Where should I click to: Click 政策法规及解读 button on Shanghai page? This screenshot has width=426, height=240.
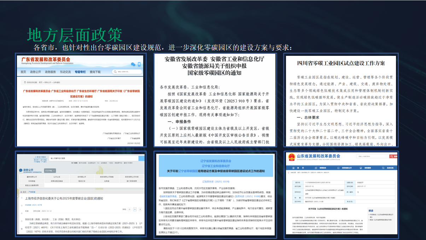(x=57, y=181)
